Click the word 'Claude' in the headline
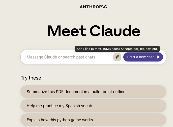The height and width of the screenshot is (127, 173). tap(115, 31)
